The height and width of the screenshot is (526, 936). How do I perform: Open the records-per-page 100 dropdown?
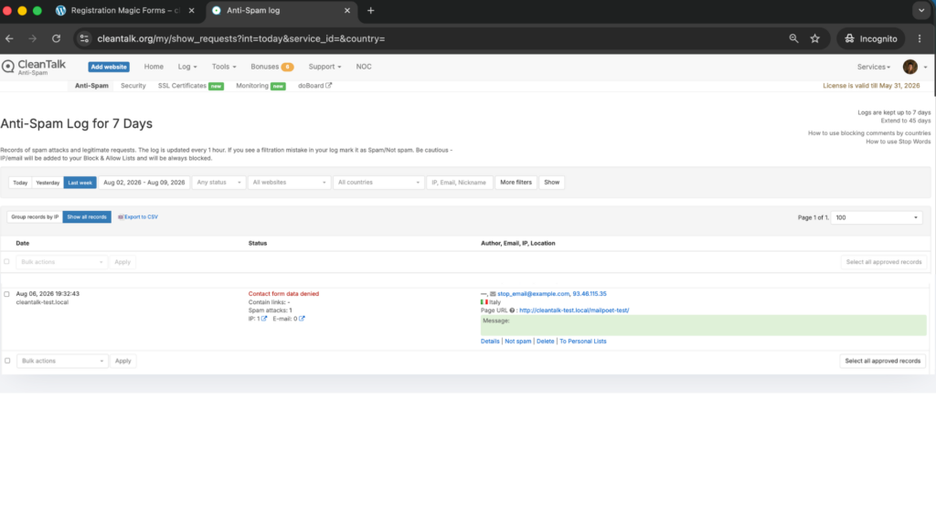(x=877, y=217)
